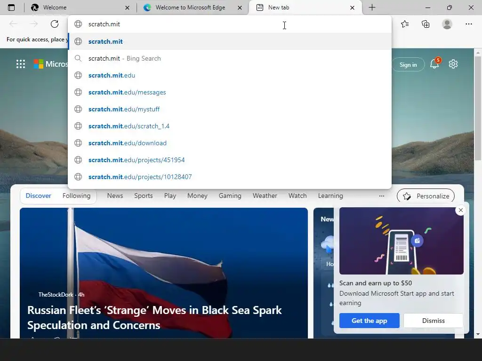The height and width of the screenshot is (361, 482).
Task: Open the Play category
Action: 170,196
